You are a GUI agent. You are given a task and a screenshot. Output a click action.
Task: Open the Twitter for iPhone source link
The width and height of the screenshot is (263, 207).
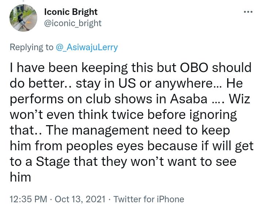pyautogui.click(x=149, y=199)
